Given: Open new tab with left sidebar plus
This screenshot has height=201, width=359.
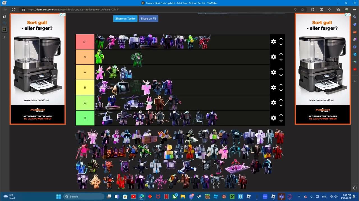Looking at the screenshot, I should point(4,37).
